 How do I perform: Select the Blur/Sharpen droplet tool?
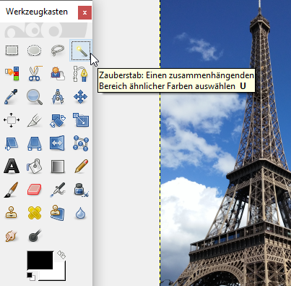(x=80, y=213)
